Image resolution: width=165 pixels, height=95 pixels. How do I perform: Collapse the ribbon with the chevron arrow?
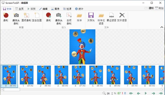[x=162, y=27]
